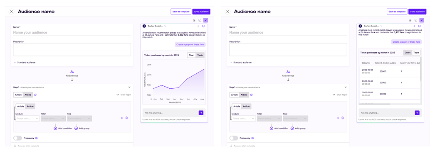This screenshot has width=435, height=153.
Task: Minimize the assistant panel in chart-view screen
Action: (203, 26)
